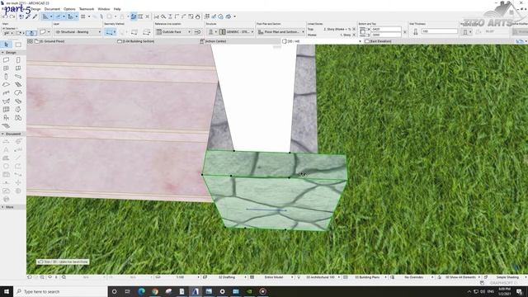Collapse the Design toolbox group
This screenshot has width=528, height=297.
click(x=2, y=53)
